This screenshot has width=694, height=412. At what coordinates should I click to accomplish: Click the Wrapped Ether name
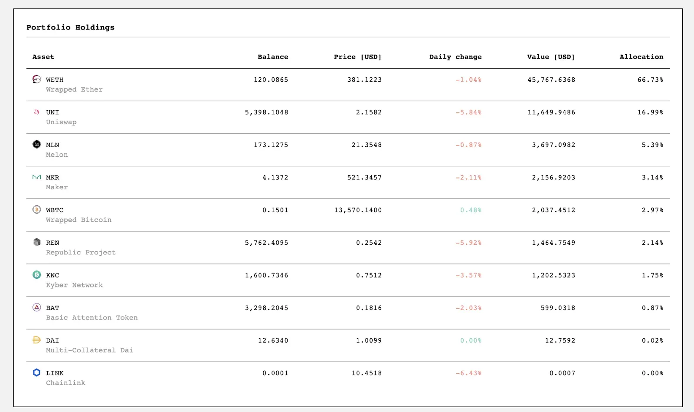coord(75,89)
